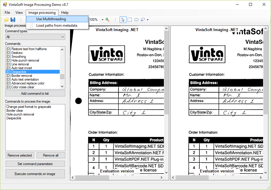This screenshot has width=271, height=190.
Task: Click left image viewer scroll left arrow
Action: tap(73, 177)
